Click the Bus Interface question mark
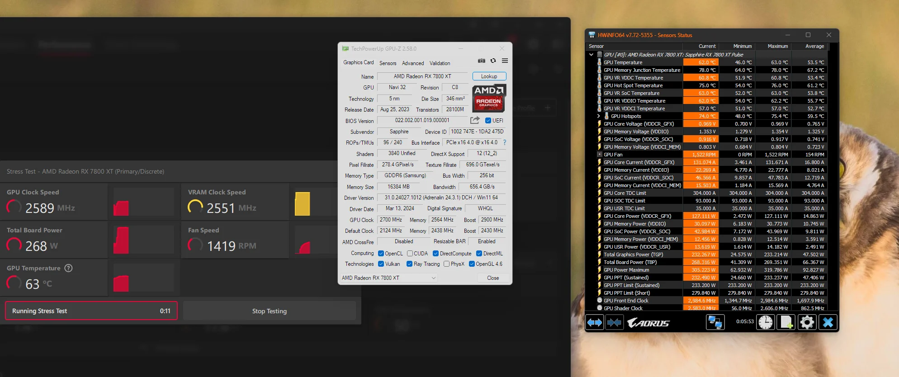Viewport: 899px width, 377px height. click(x=505, y=142)
